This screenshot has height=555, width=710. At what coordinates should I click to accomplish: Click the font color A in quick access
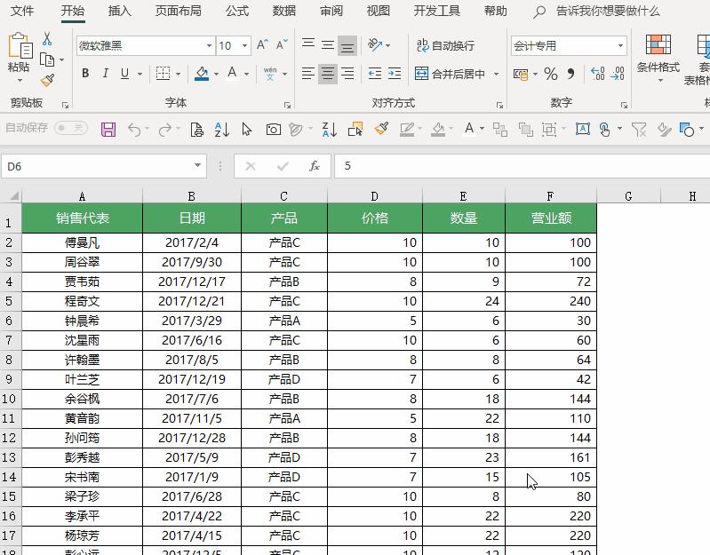click(469, 129)
